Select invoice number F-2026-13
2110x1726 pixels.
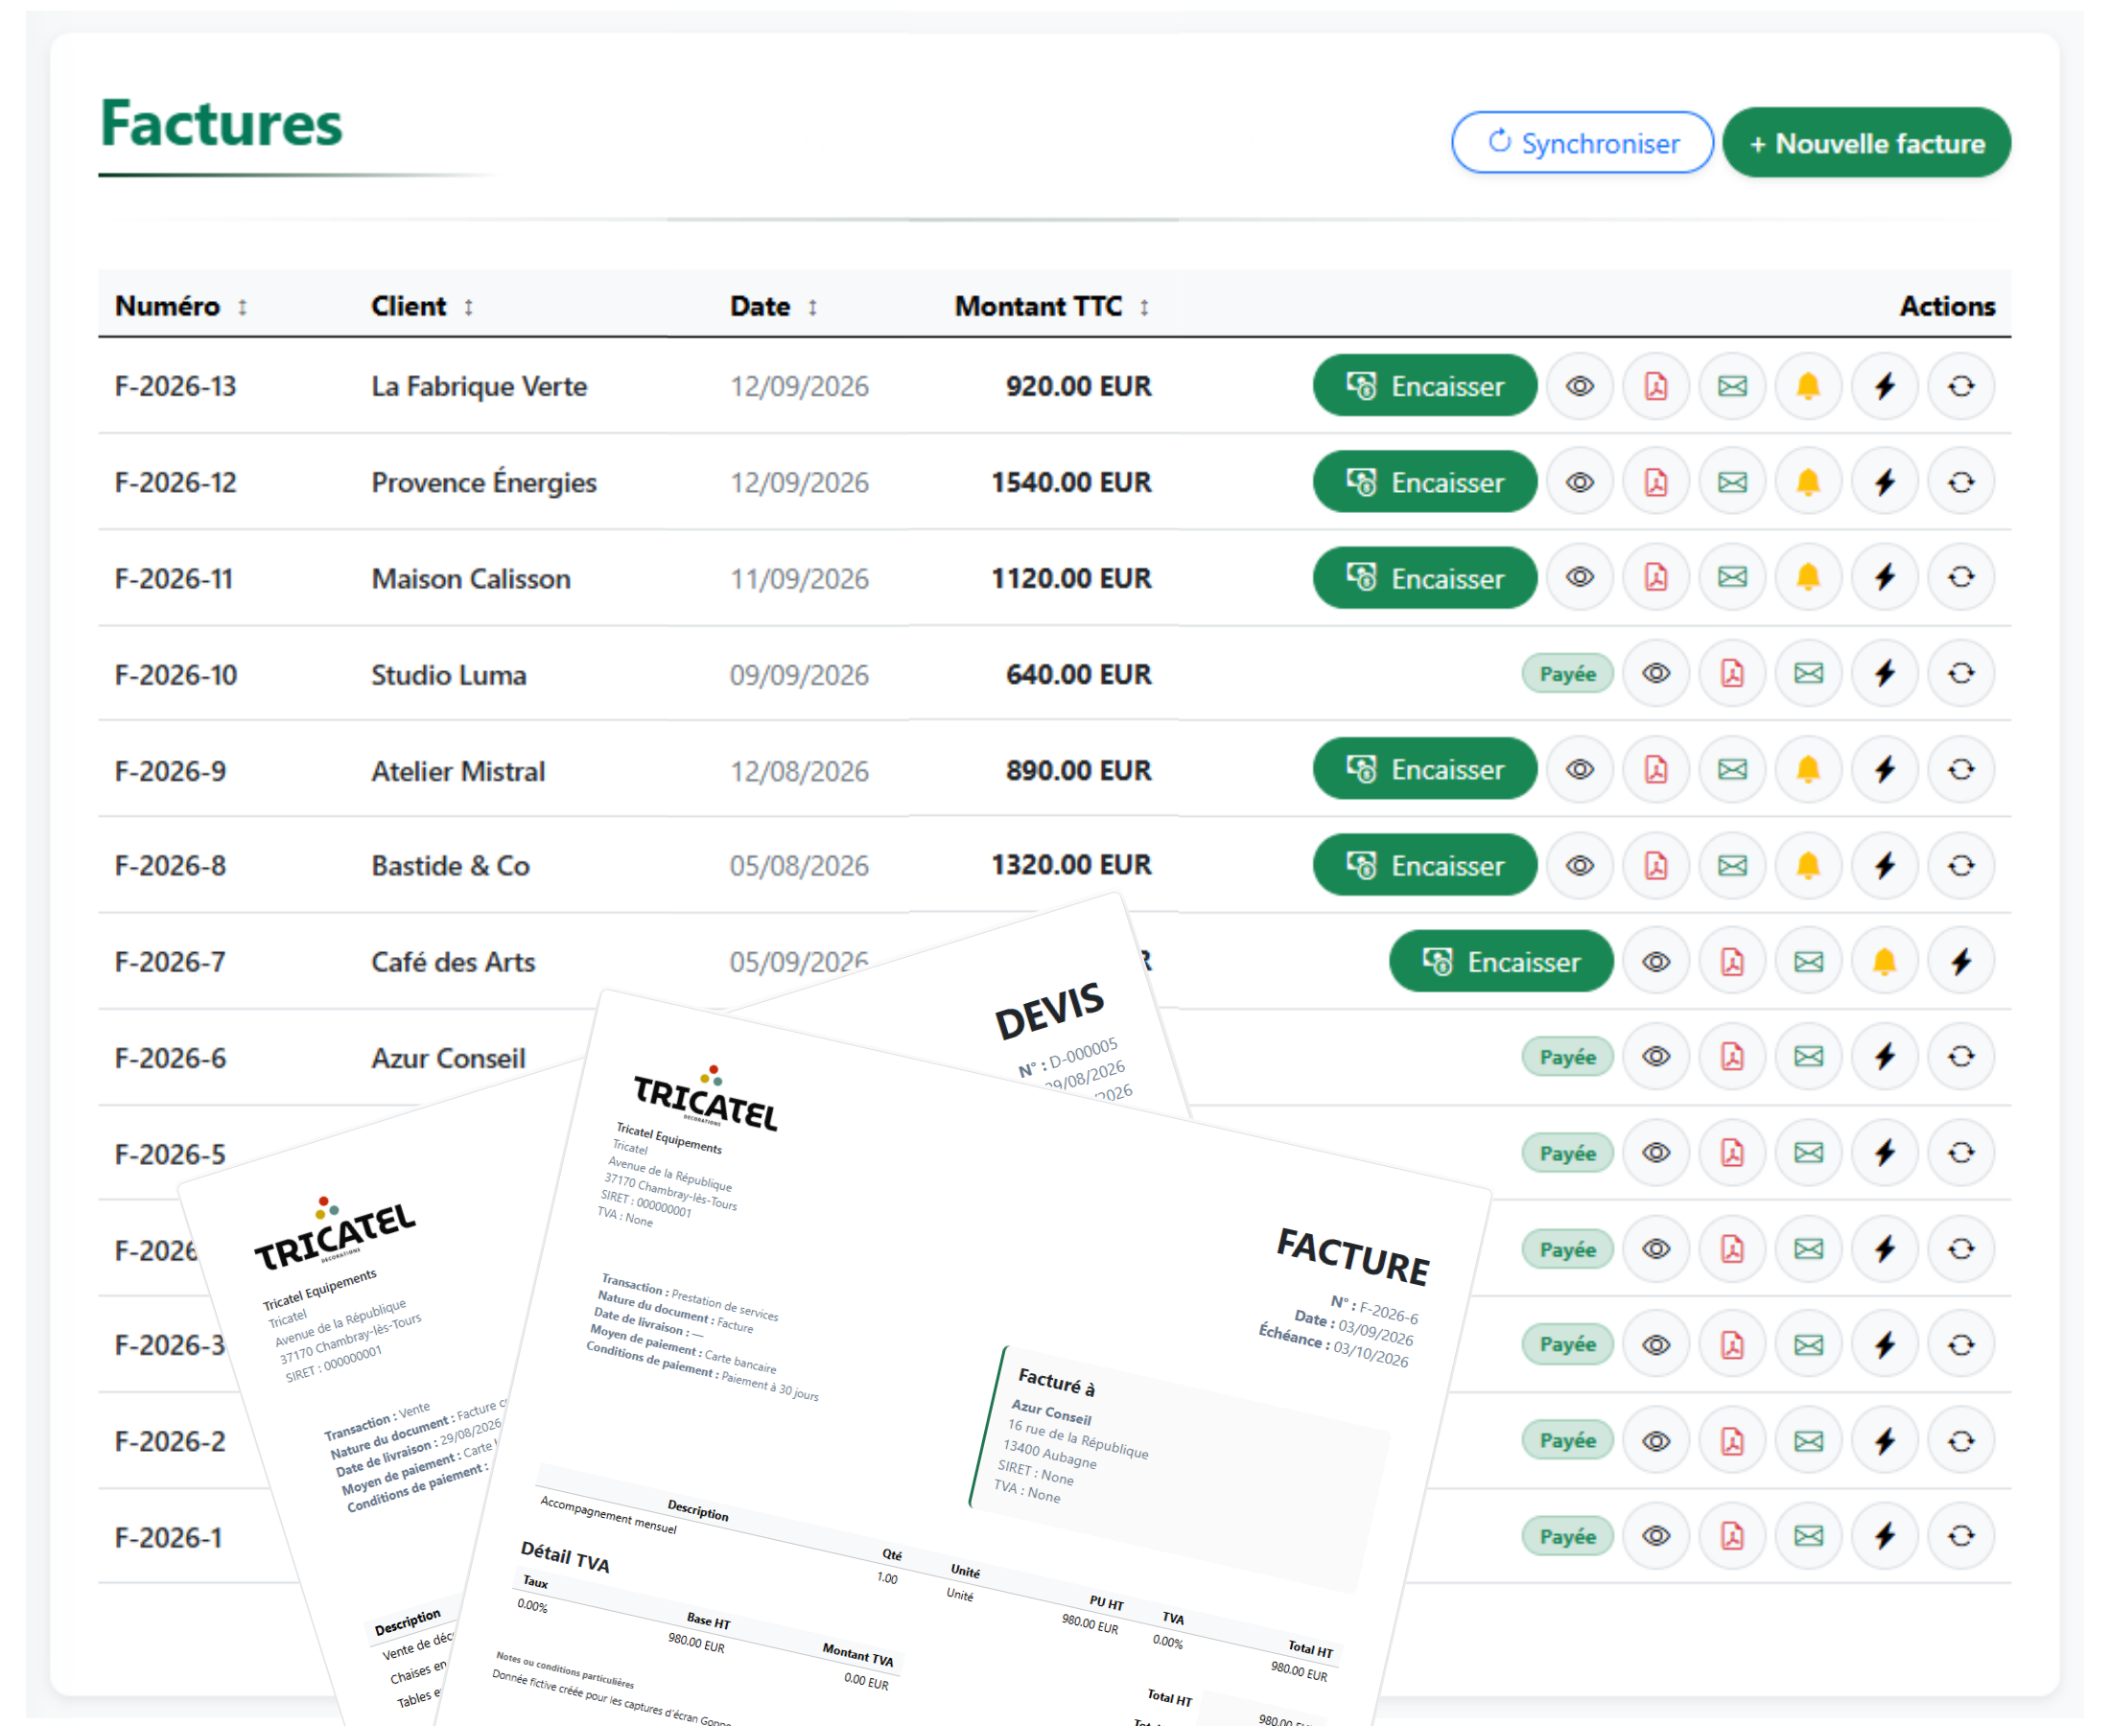click(175, 385)
